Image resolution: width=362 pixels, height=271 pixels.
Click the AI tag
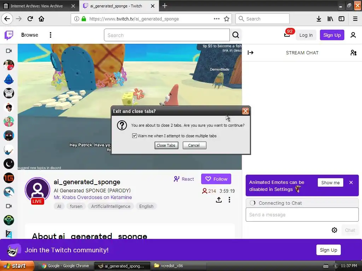point(59,206)
